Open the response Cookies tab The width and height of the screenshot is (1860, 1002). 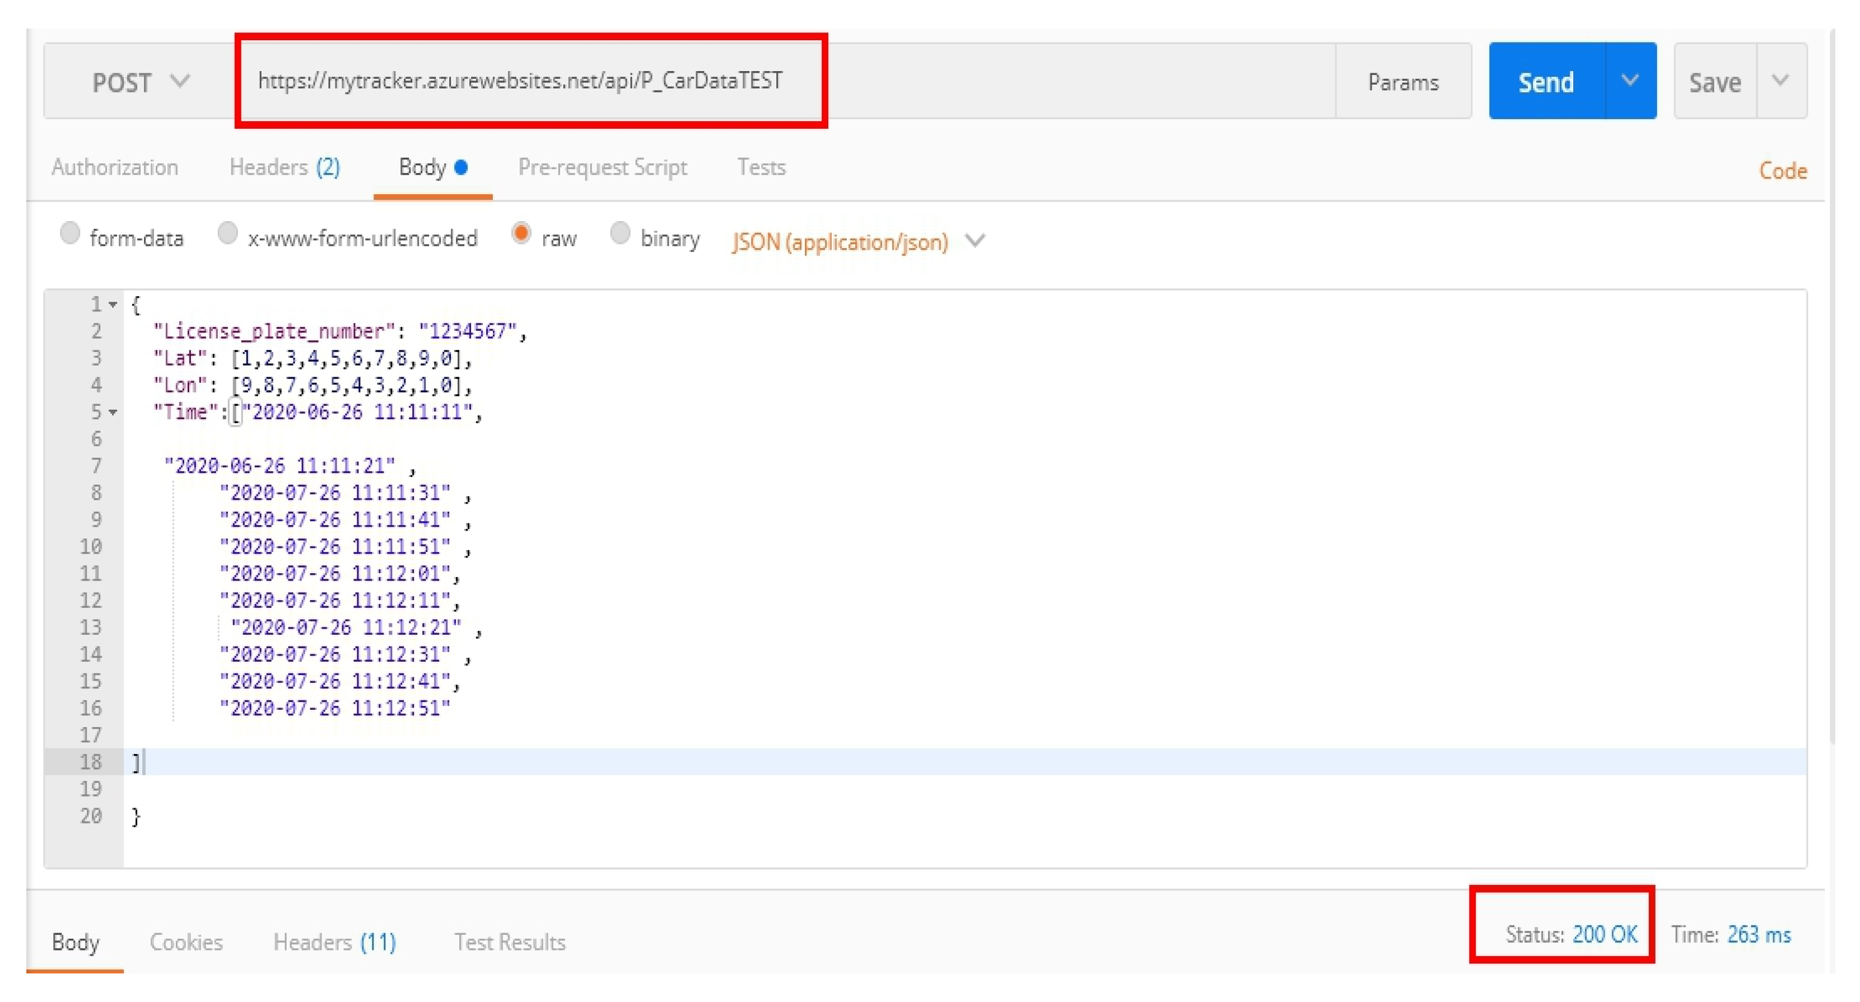pyautogui.click(x=187, y=942)
